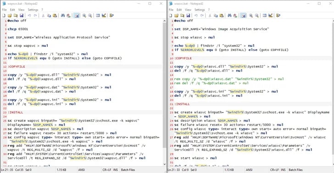Create new document in wiasvc.bat window
334x173 pixels.
[171, 15]
